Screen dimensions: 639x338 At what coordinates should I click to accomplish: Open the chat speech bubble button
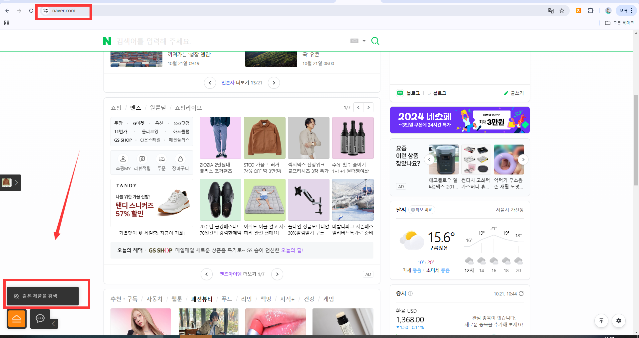coord(40,319)
